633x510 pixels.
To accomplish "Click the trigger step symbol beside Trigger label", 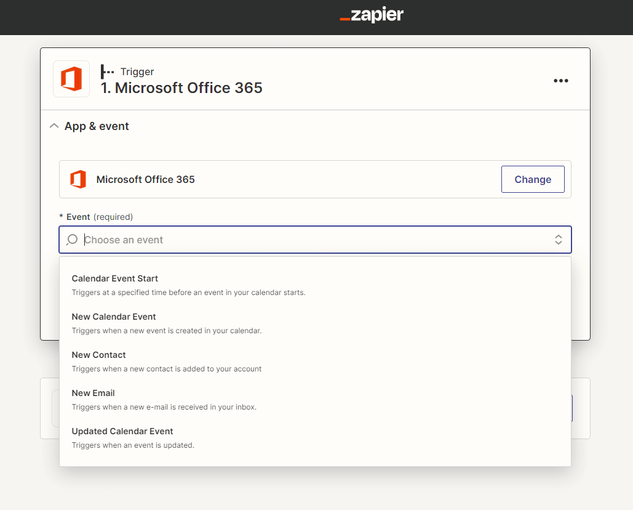I will [107, 71].
